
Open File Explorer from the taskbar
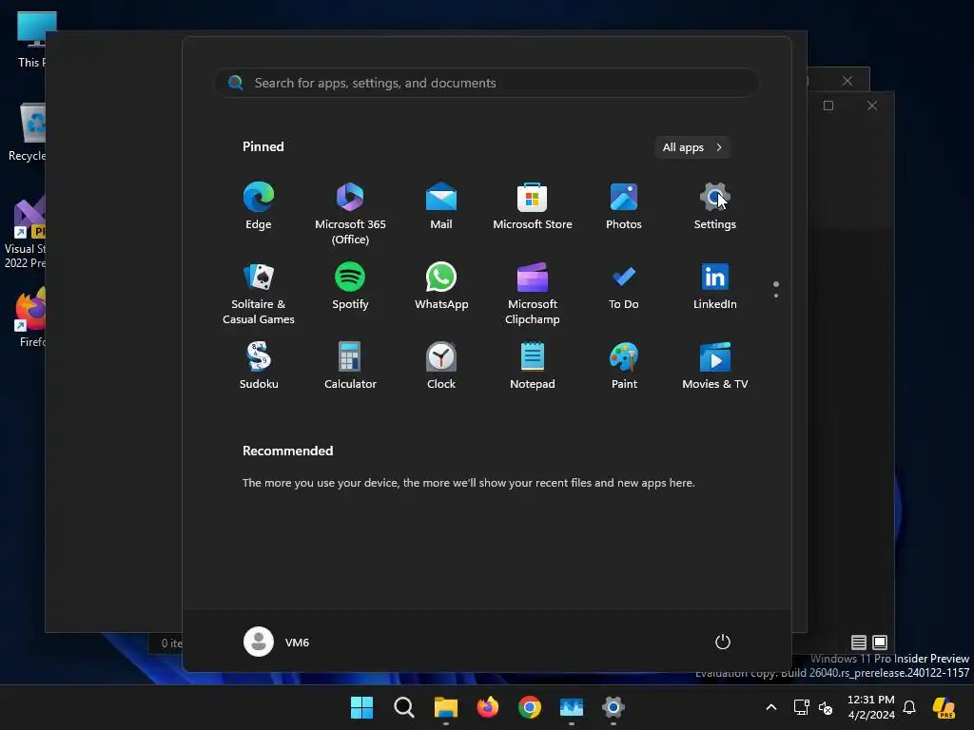point(445,707)
